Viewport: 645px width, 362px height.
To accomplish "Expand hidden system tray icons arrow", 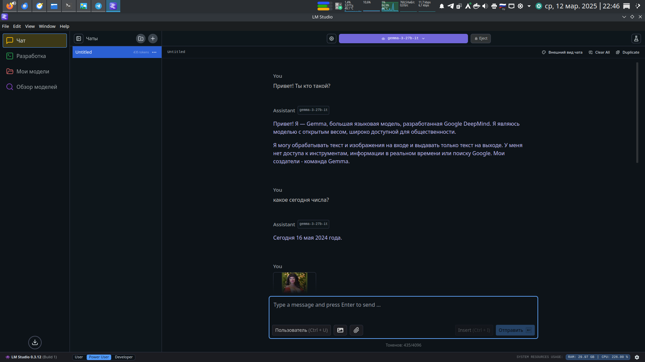I will pyautogui.click(x=529, y=6).
